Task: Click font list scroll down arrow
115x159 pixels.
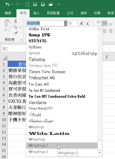Action: point(100,152)
